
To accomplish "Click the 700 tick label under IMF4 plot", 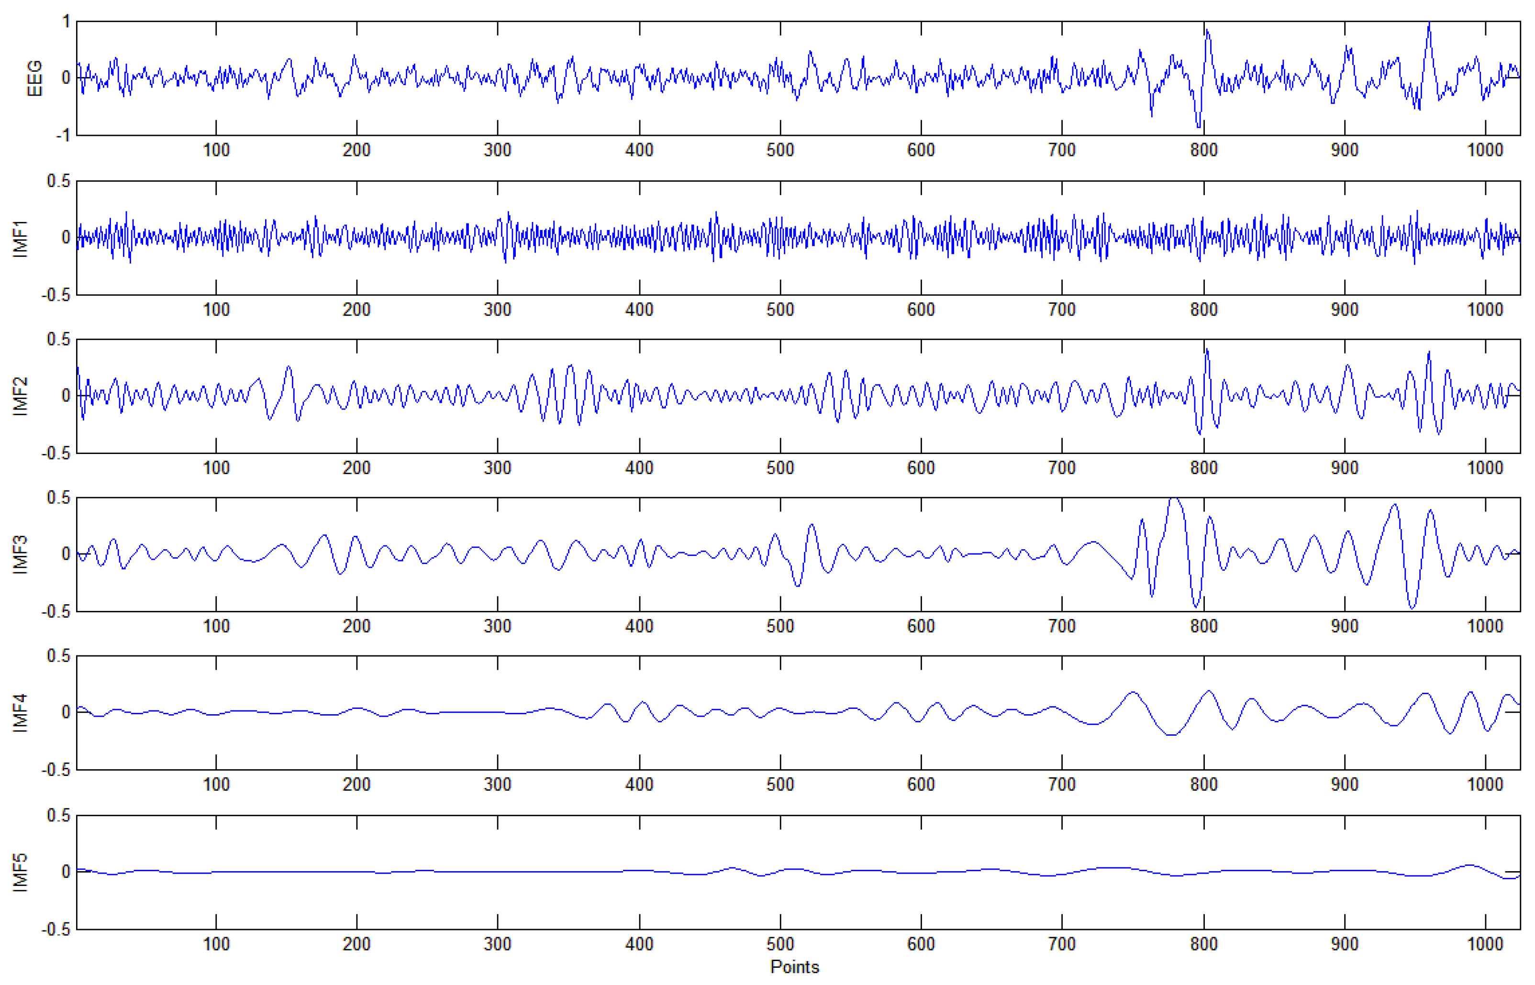I will [1062, 785].
